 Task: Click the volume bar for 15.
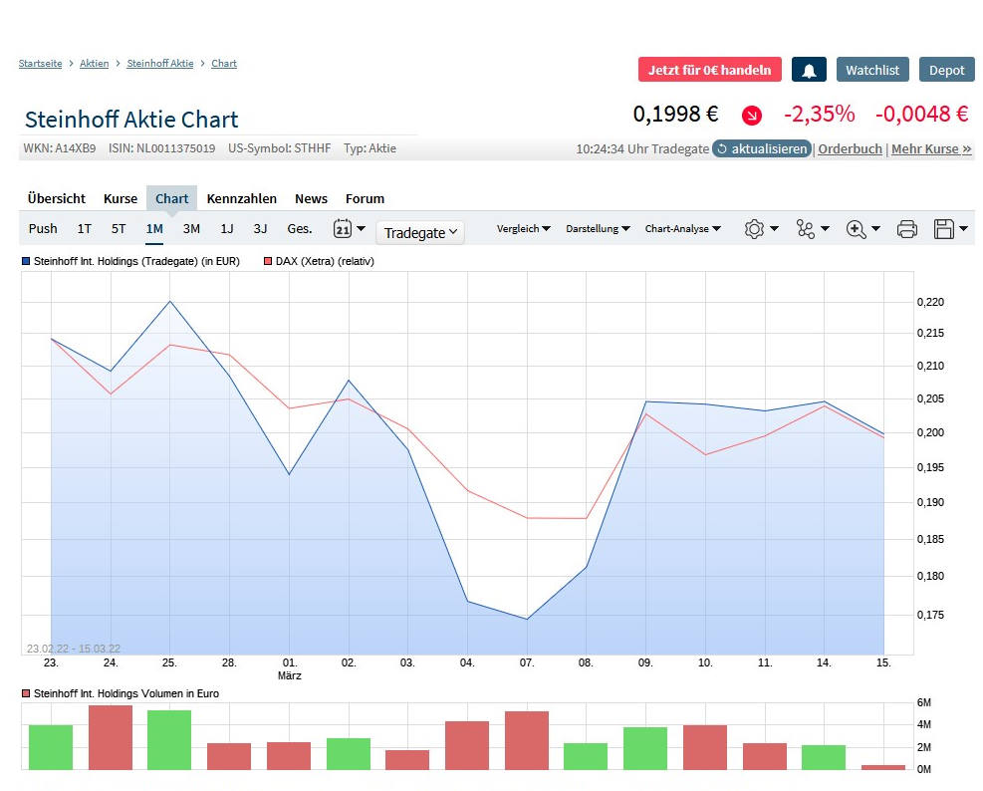[883, 767]
